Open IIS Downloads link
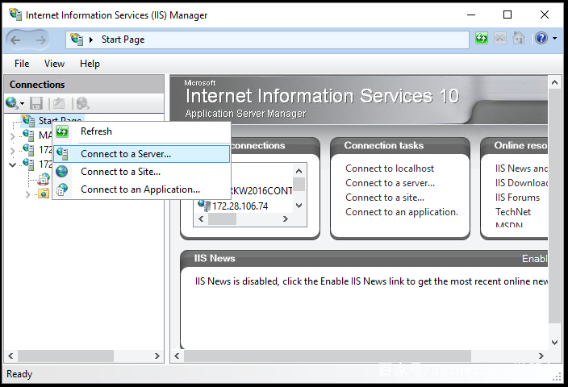Screen dimensions: 568x387 [521, 183]
